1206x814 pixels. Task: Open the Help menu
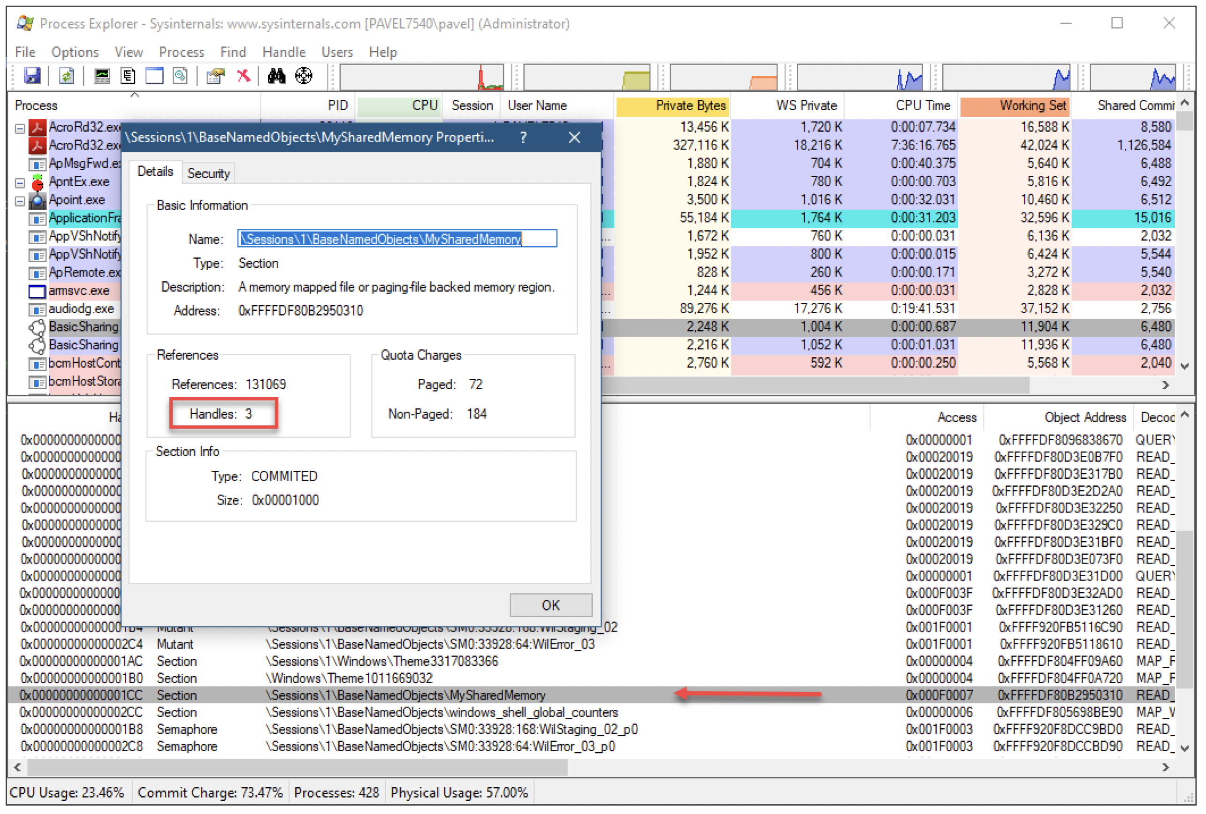(382, 52)
